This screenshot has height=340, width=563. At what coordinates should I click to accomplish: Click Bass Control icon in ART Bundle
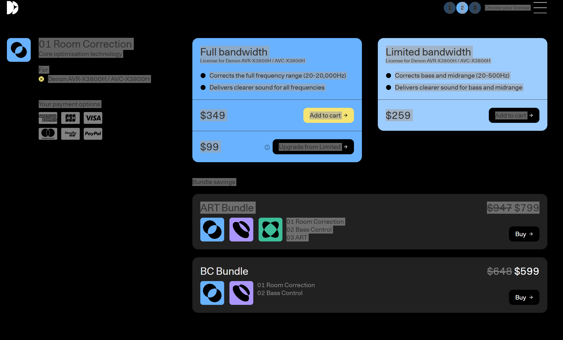(x=241, y=230)
